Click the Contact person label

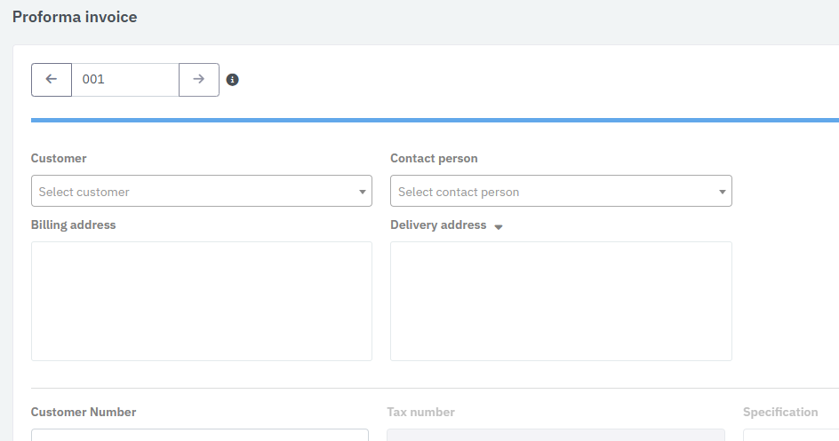point(434,159)
